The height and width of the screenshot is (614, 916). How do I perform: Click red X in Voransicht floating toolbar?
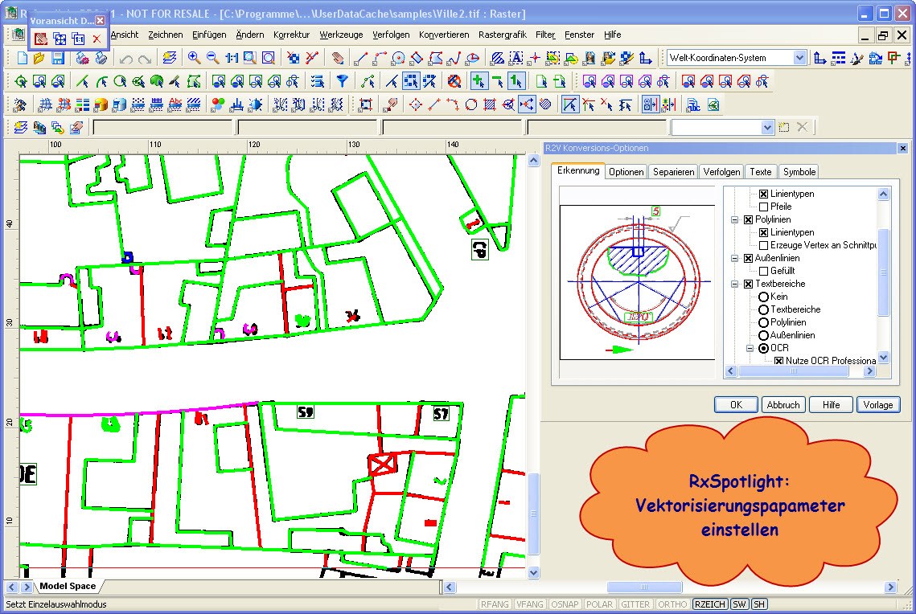[x=97, y=39]
